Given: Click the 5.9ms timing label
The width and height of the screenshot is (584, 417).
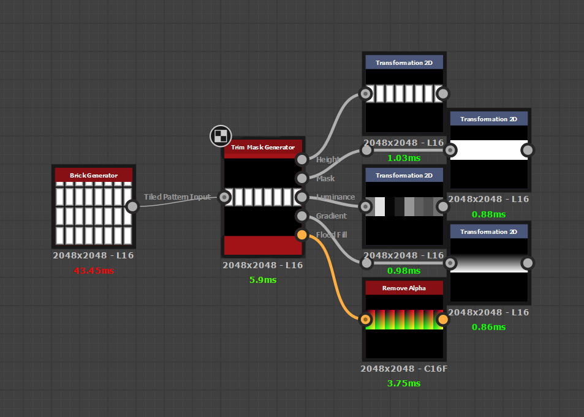Looking at the screenshot, I should 263,280.
